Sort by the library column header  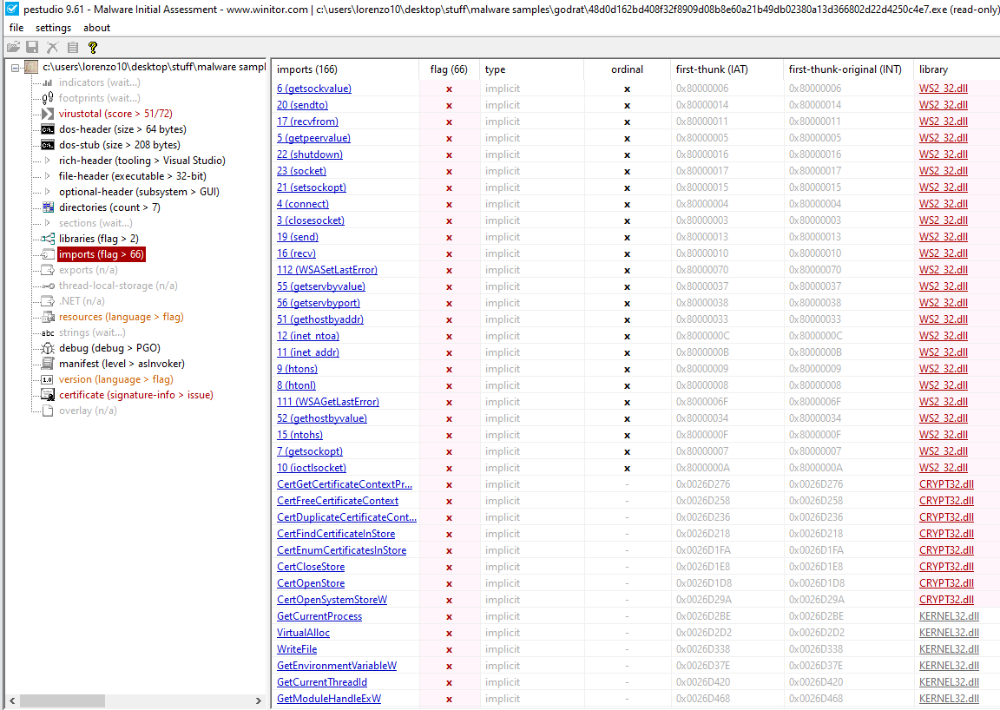pyautogui.click(x=956, y=69)
